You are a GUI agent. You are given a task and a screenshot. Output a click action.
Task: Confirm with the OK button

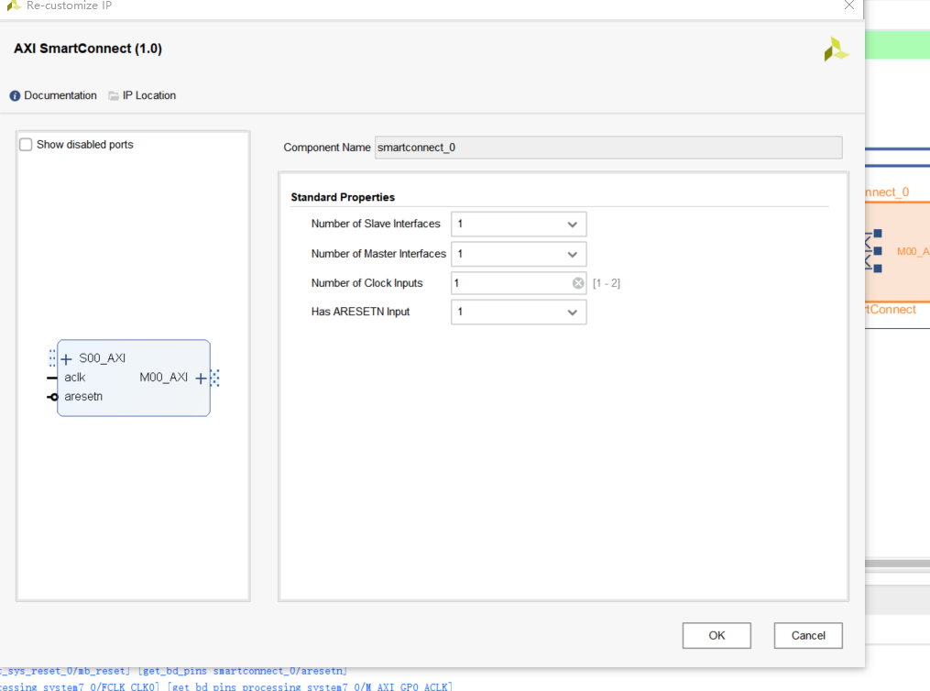click(717, 635)
